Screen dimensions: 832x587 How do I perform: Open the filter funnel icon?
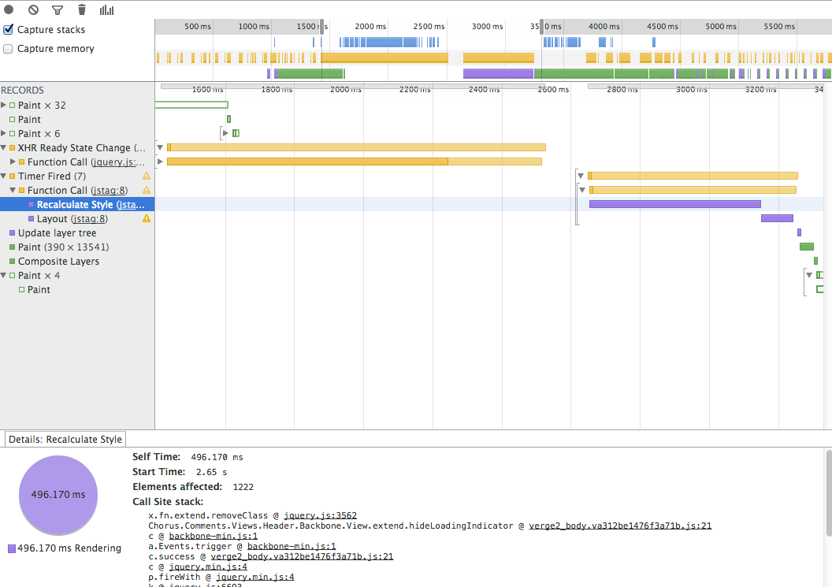(x=58, y=10)
